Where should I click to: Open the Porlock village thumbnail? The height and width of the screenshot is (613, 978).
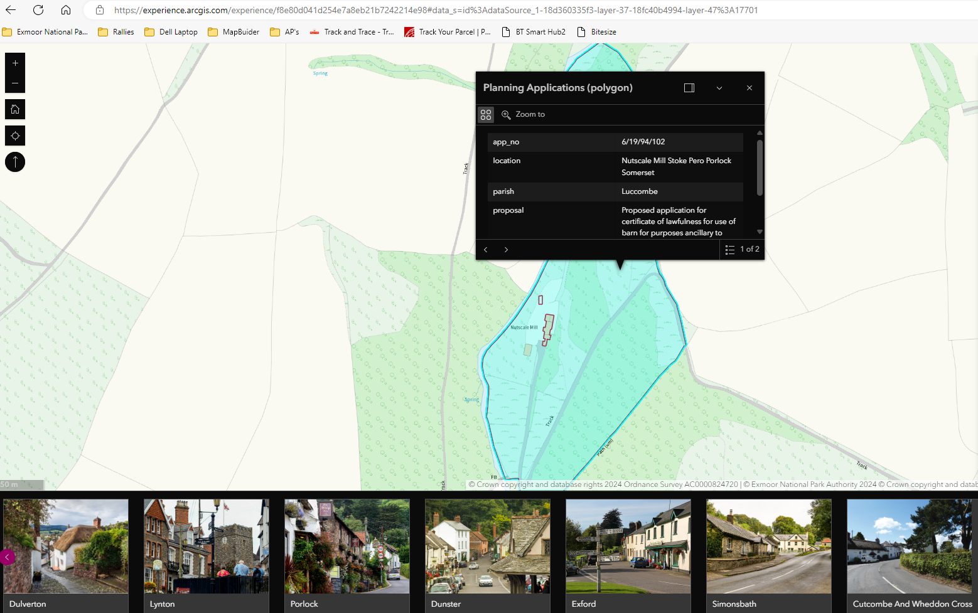tap(347, 546)
